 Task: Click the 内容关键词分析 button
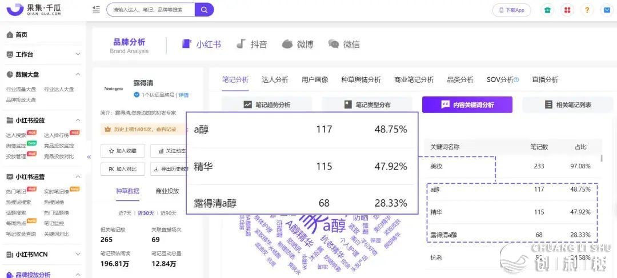(467, 104)
